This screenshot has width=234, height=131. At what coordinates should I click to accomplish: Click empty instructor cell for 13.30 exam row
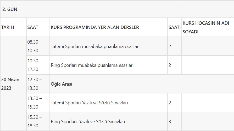tap(208, 103)
